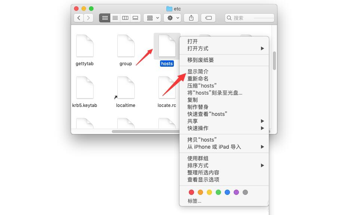Open the gear action menu

point(172,18)
